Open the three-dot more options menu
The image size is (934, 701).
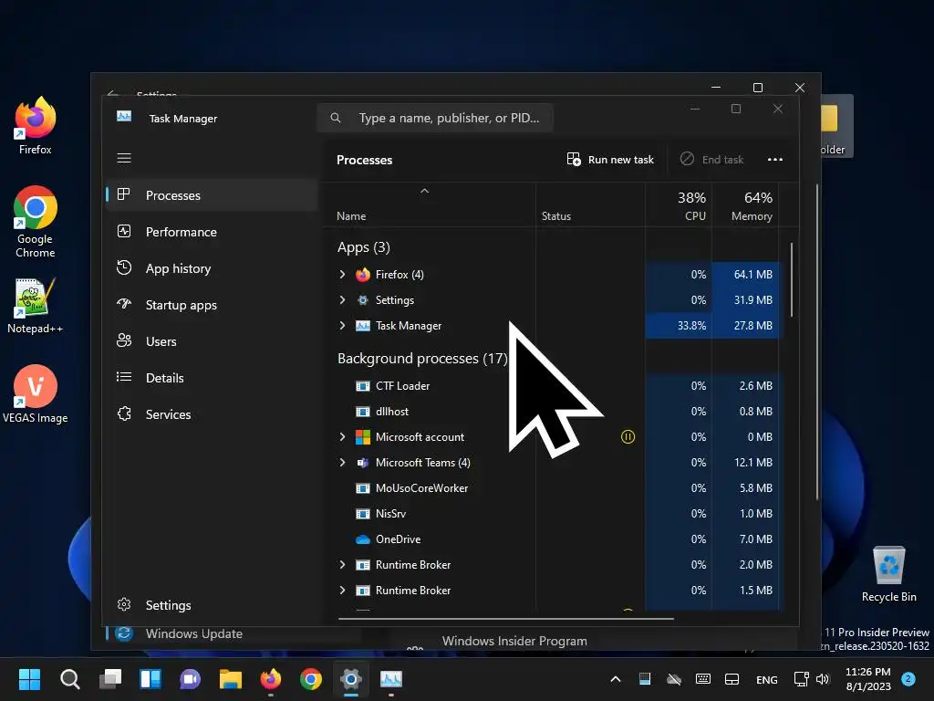775,159
